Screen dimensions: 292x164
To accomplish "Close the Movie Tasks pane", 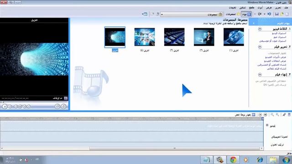I will tap(254, 23).
